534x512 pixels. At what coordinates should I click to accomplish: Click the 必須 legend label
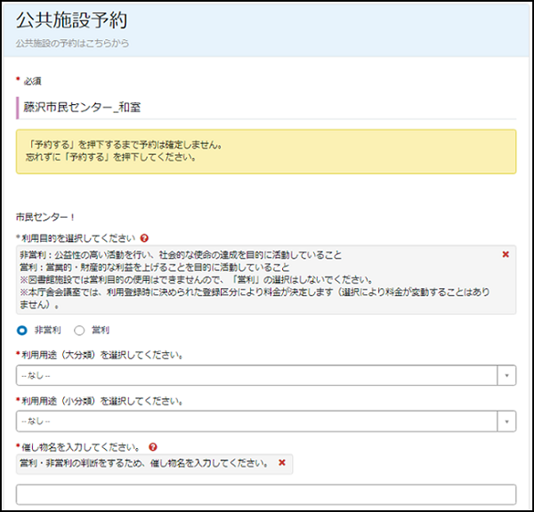(32, 81)
